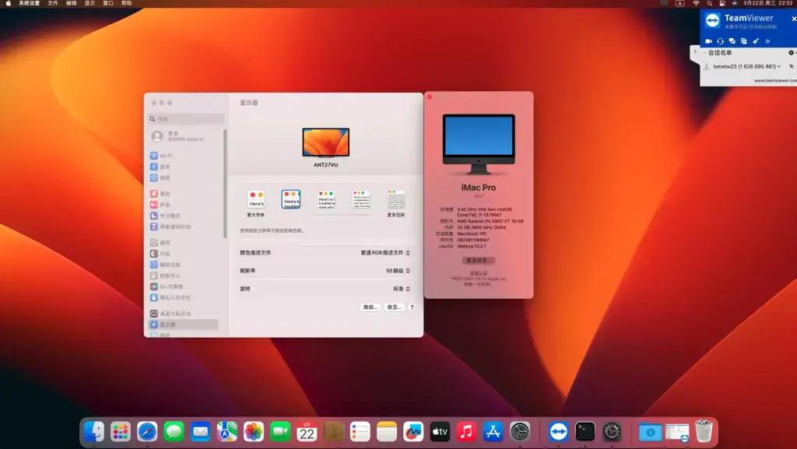The width and height of the screenshot is (797, 449).
Task: Open 显示 menu in menu bar
Action: coord(90,3)
